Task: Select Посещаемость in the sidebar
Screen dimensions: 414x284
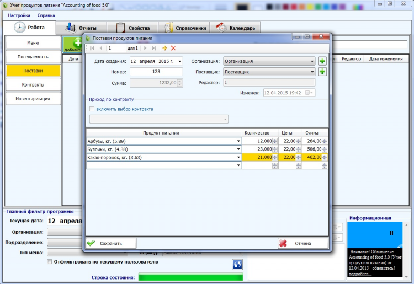Action: [x=33, y=57]
